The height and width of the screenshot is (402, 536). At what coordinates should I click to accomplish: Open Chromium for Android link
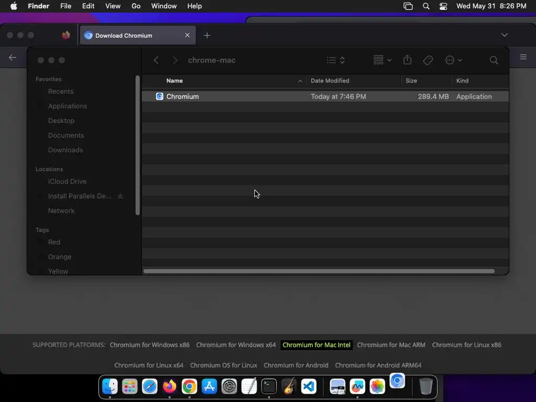296,365
